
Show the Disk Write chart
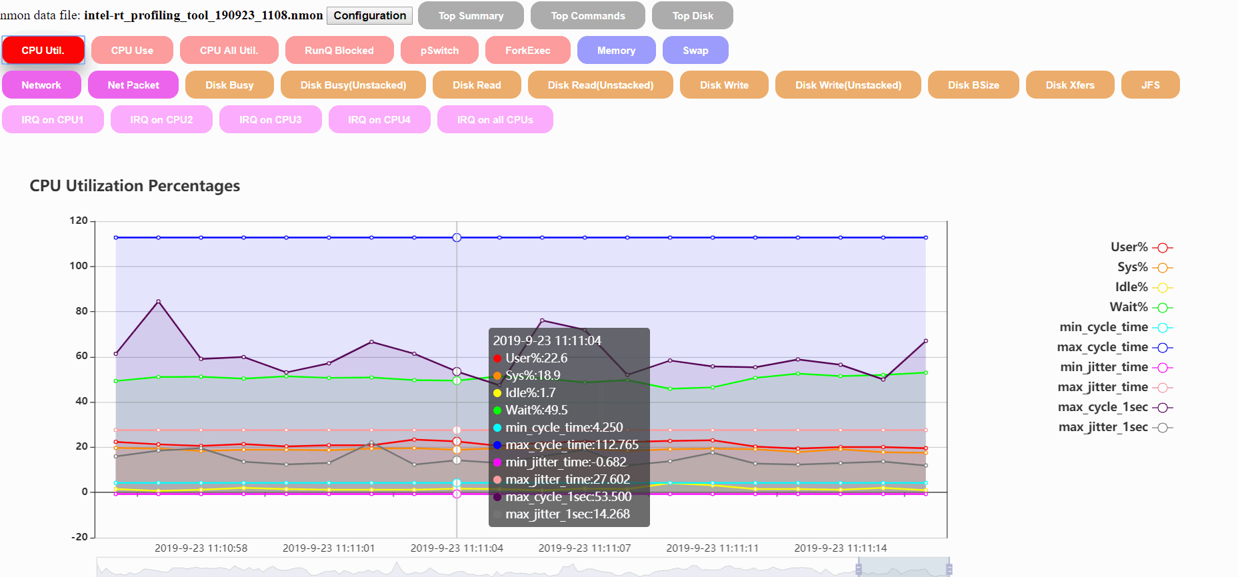pyautogui.click(x=724, y=85)
